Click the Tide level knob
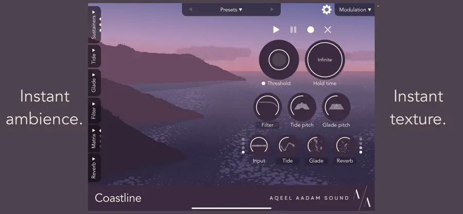Screen dimensions: 463x214 [x=287, y=146]
